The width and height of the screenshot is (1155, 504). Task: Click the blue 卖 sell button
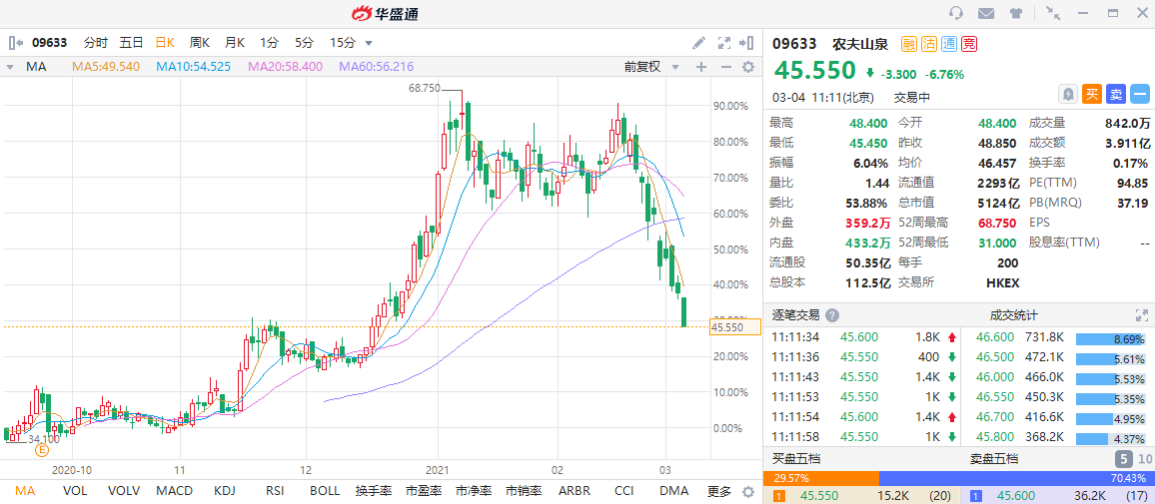click(x=1116, y=94)
